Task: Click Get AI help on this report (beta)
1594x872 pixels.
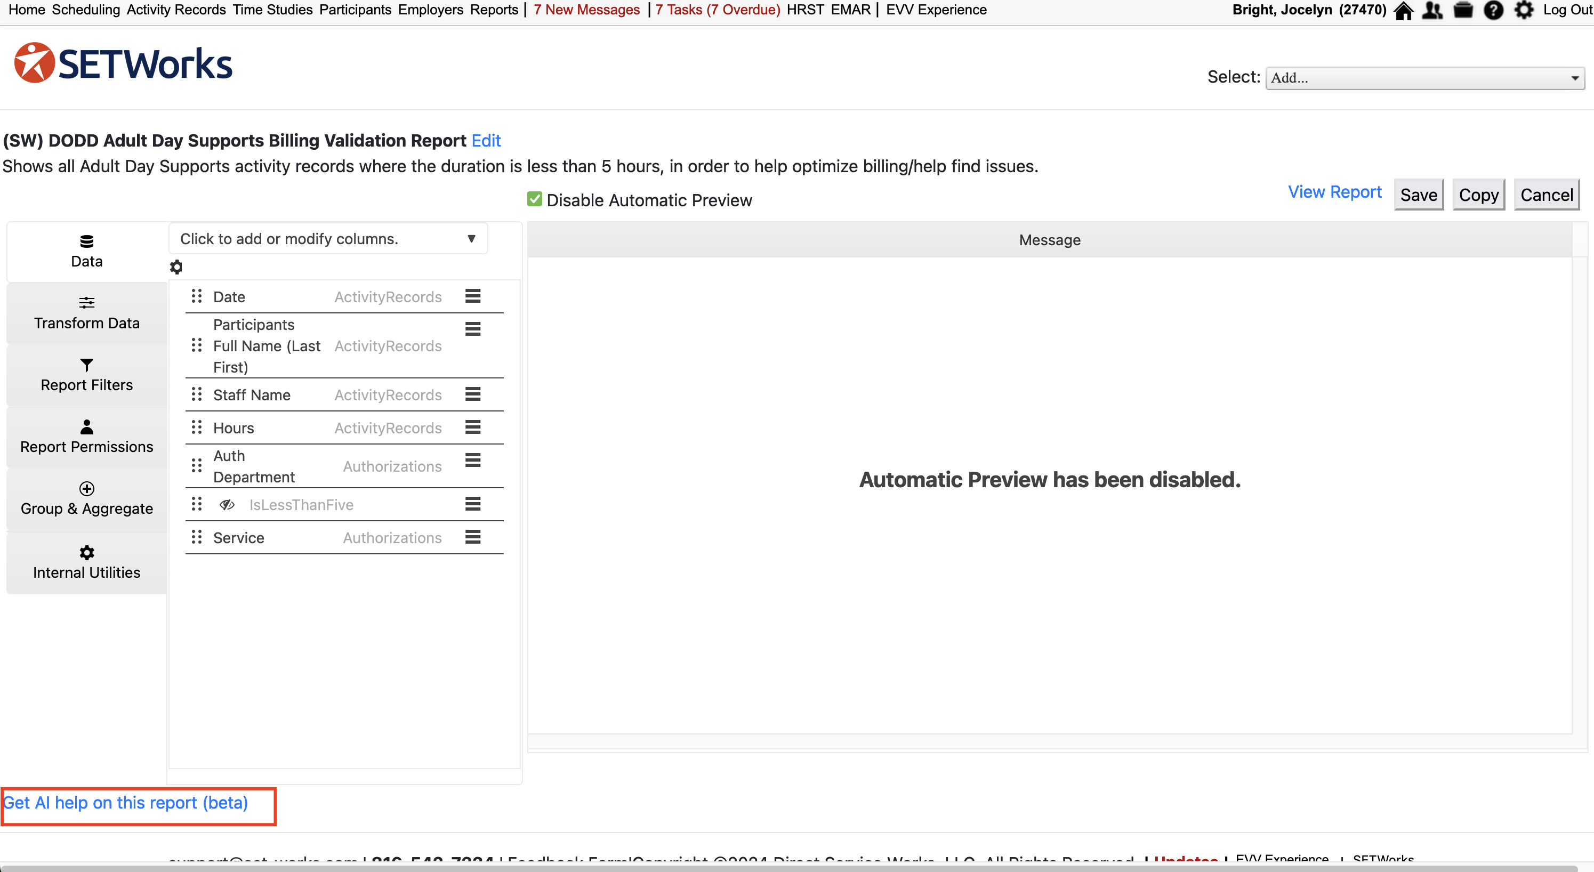Action: click(126, 803)
